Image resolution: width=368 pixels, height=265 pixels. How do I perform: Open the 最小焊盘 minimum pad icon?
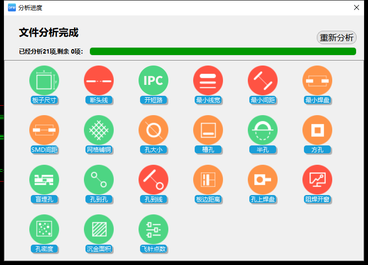tap(317, 80)
